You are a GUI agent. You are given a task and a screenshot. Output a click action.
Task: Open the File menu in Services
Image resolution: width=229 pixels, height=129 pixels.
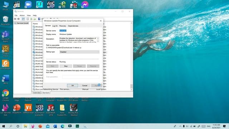[16, 15]
